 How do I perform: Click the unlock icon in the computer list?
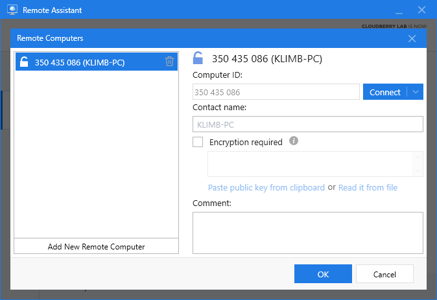tap(24, 62)
